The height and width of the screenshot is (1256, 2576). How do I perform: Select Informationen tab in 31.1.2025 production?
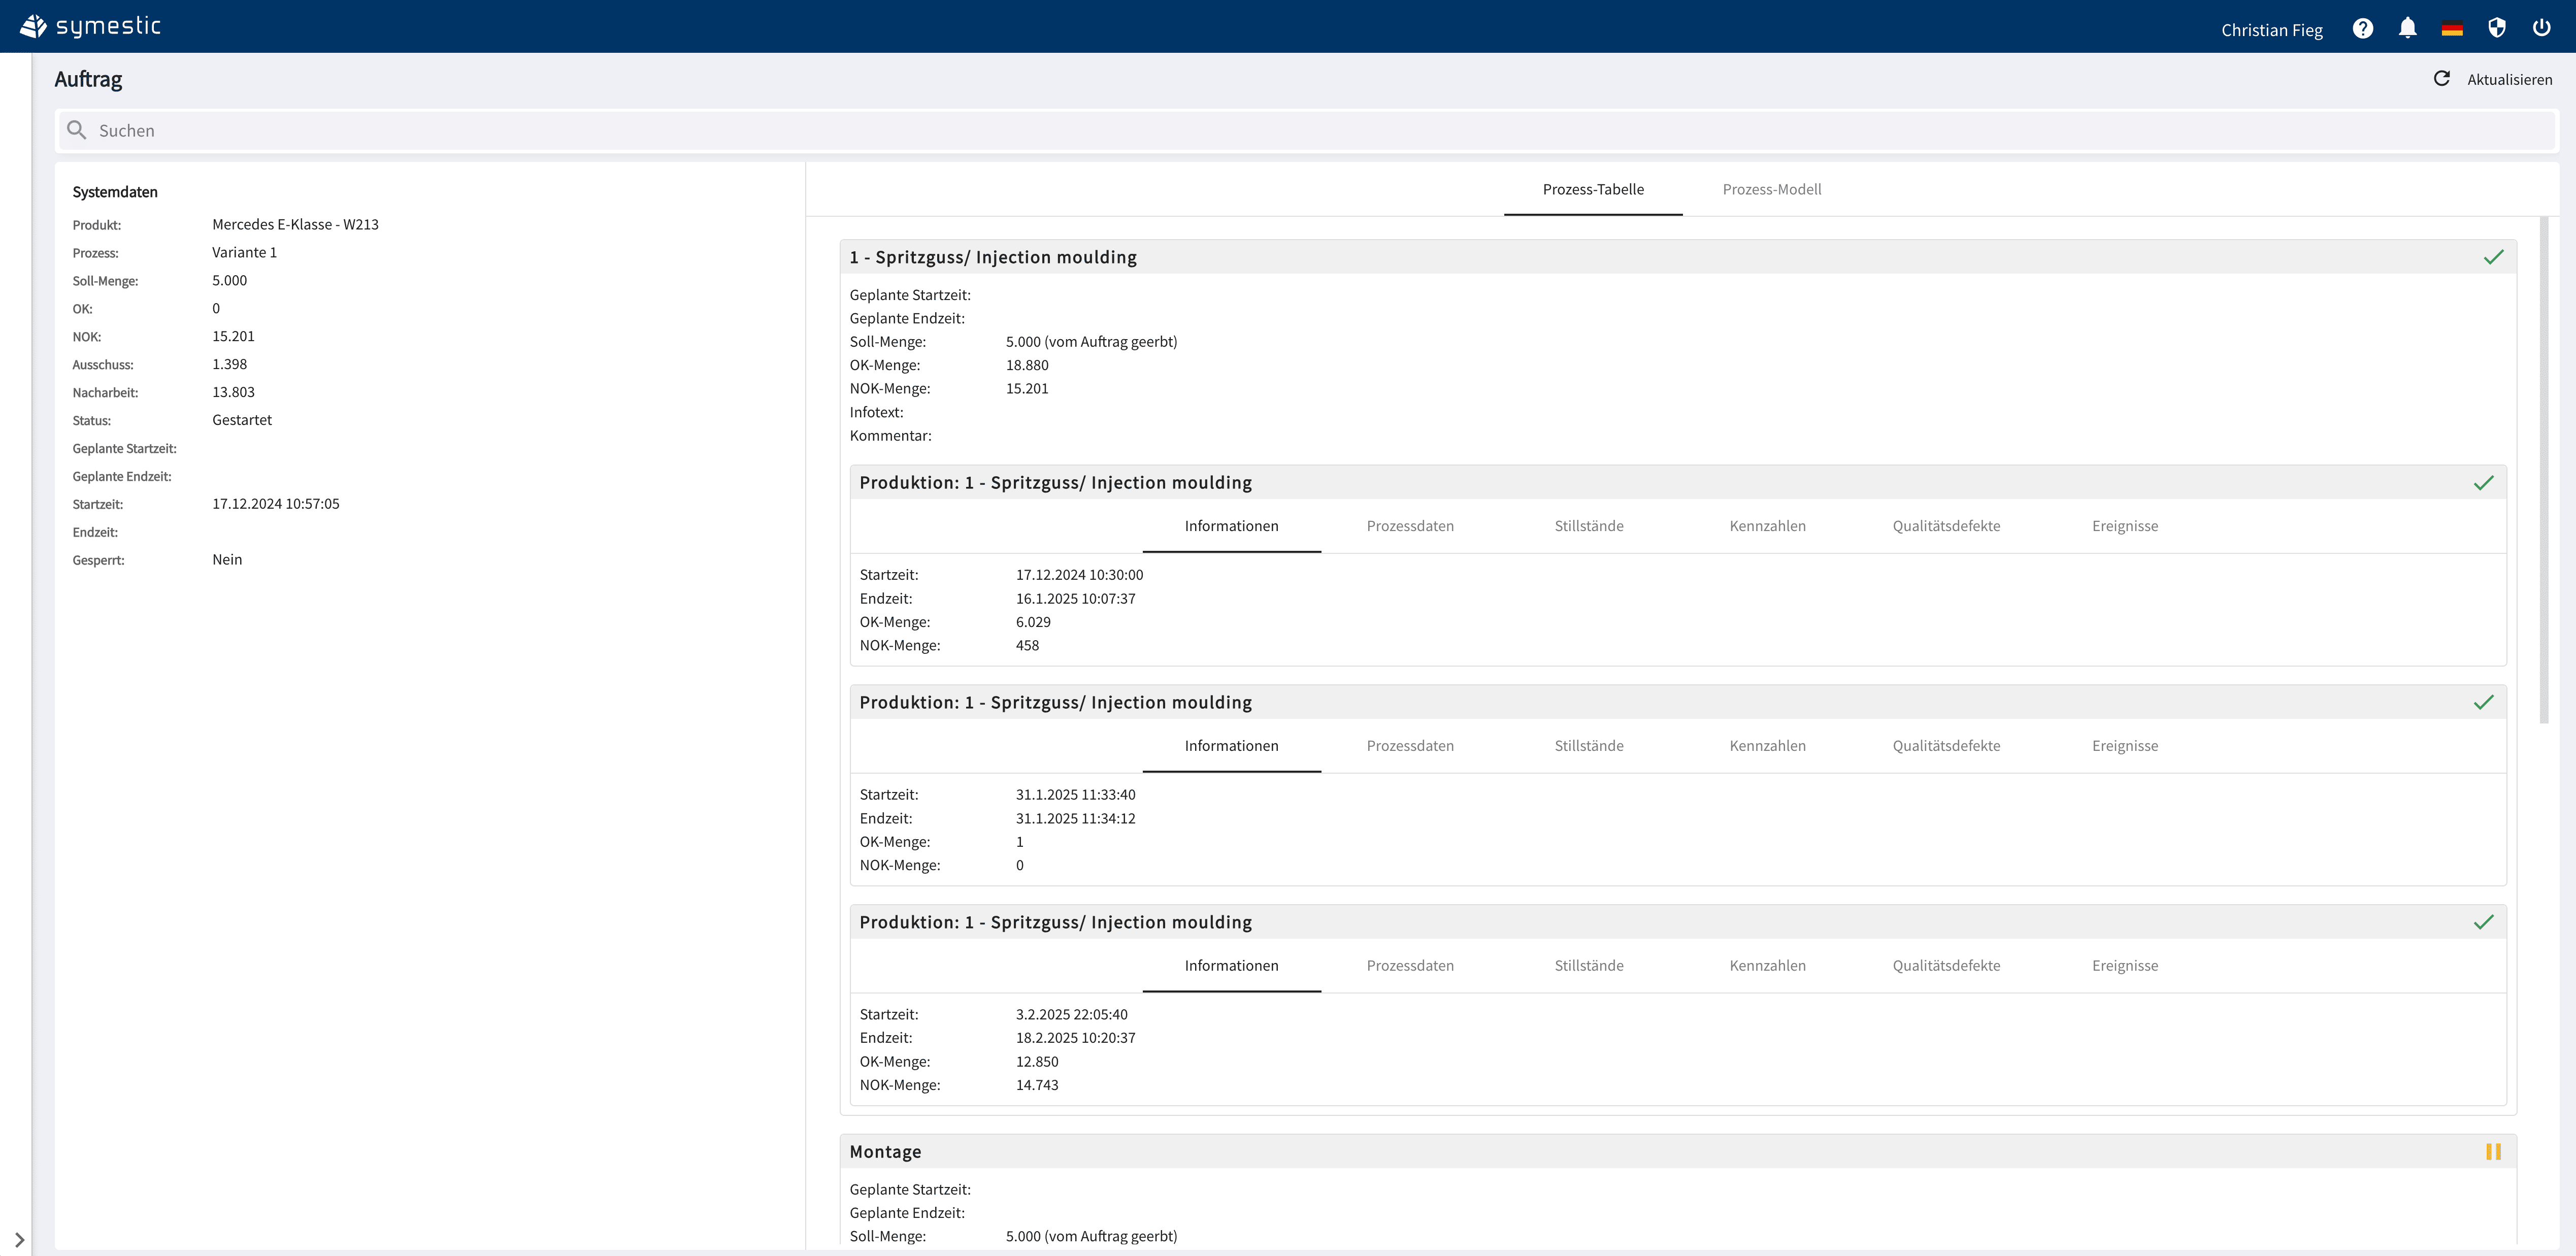click(1231, 746)
